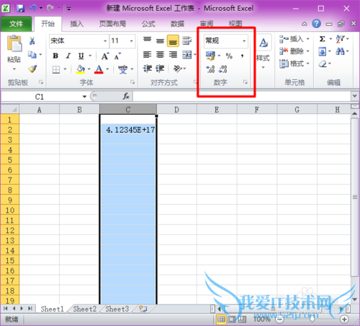Click Merge and Center icon
The width and height of the screenshot is (360, 326).
[187, 55]
